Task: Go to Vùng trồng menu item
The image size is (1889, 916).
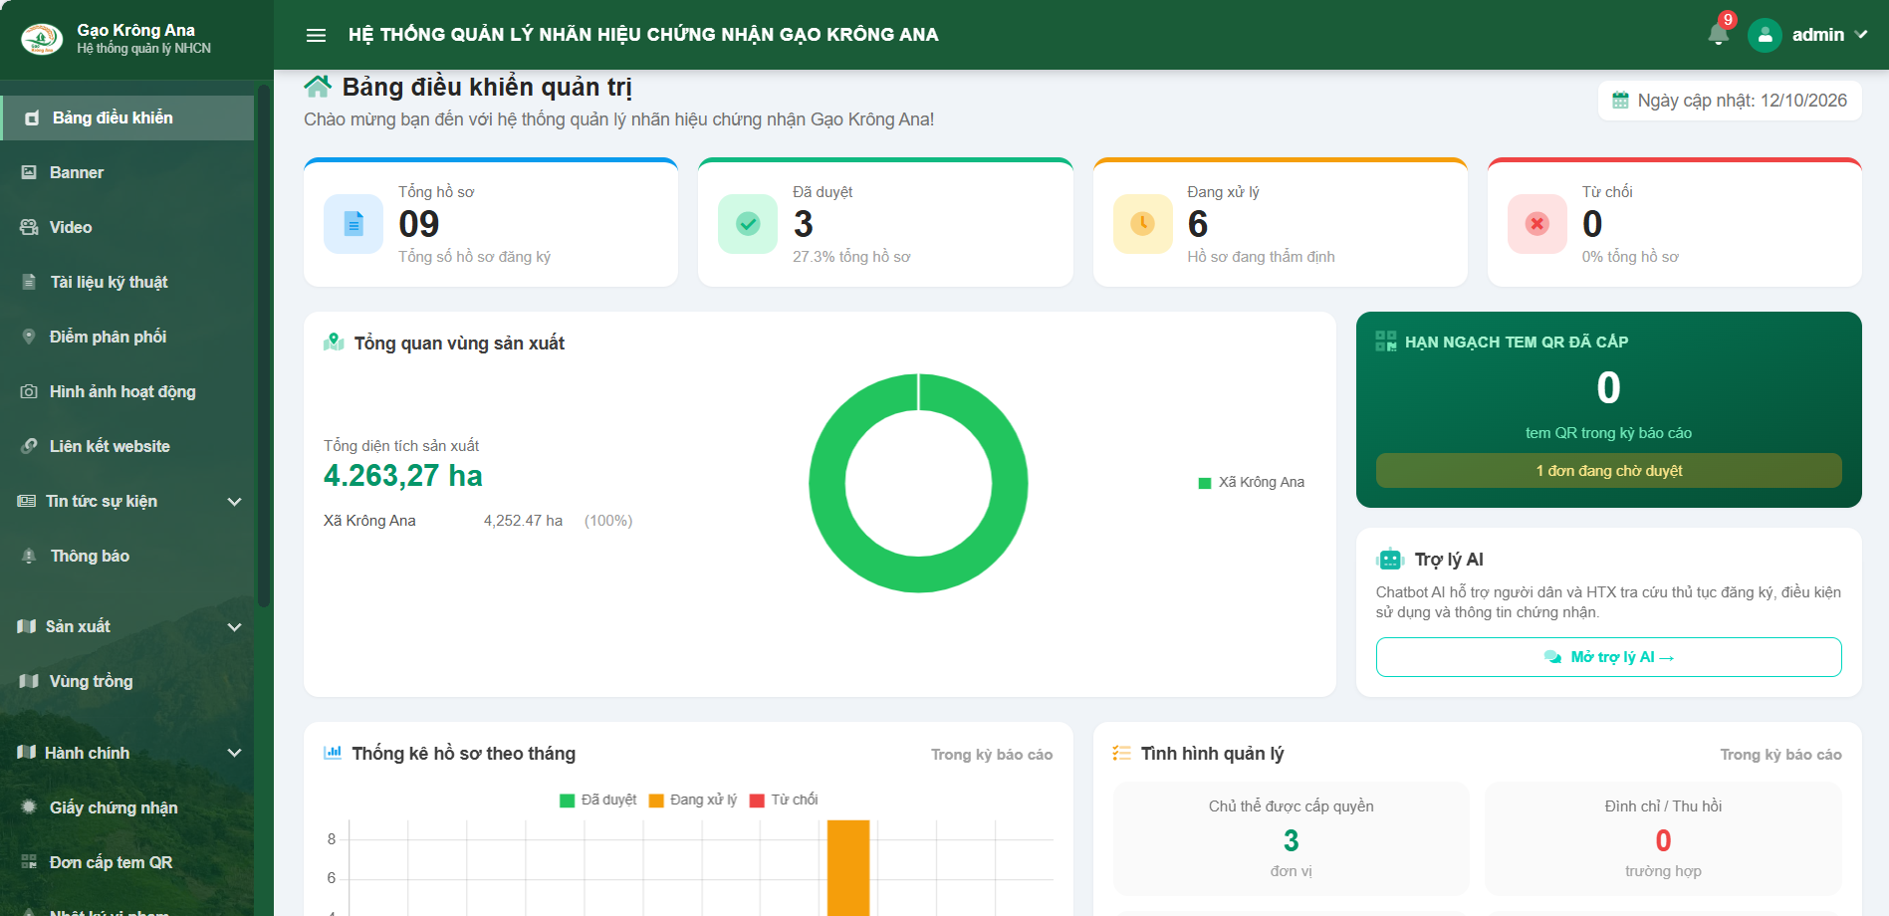Action: pyautogui.click(x=127, y=681)
